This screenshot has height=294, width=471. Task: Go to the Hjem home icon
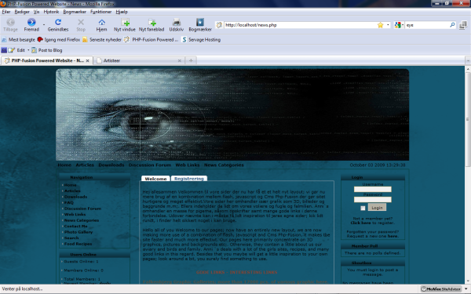point(102,22)
